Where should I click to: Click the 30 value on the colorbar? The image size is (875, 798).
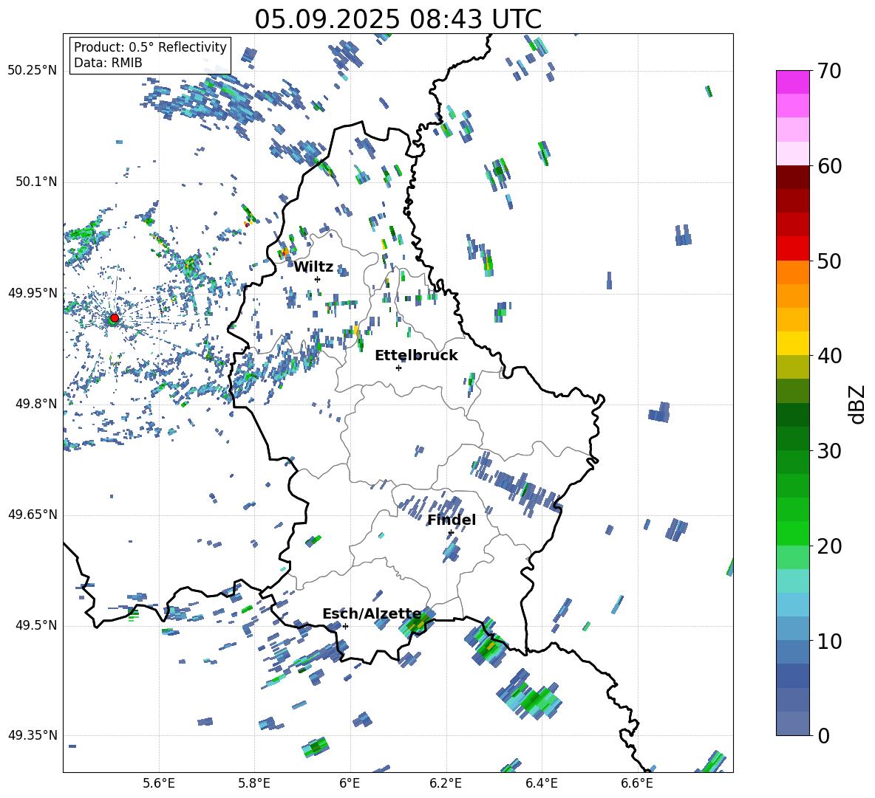coord(828,451)
